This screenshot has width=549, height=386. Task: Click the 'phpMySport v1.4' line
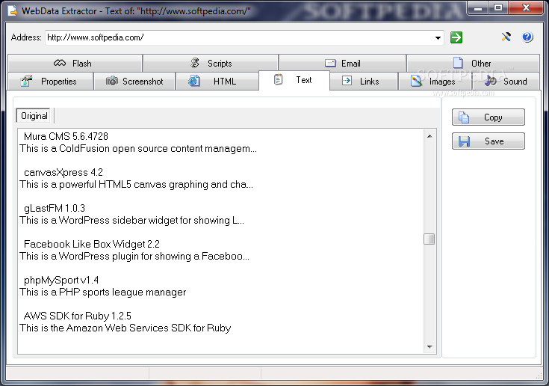61,280
